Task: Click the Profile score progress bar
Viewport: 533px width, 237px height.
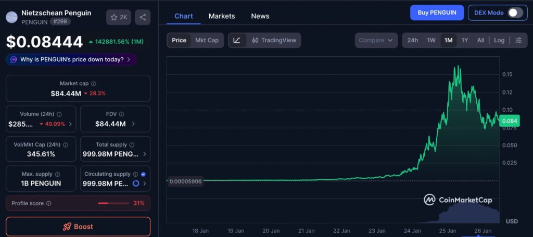Action: [113, 203]
